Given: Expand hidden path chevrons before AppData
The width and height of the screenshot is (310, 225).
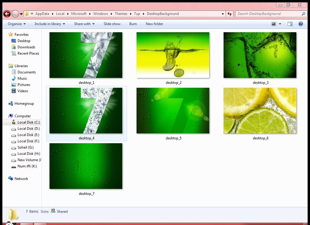Looking at the screenshot, I should tap(32, 14).
